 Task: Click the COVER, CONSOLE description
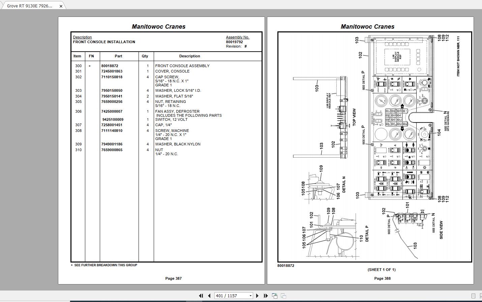[x=172, y=71]
